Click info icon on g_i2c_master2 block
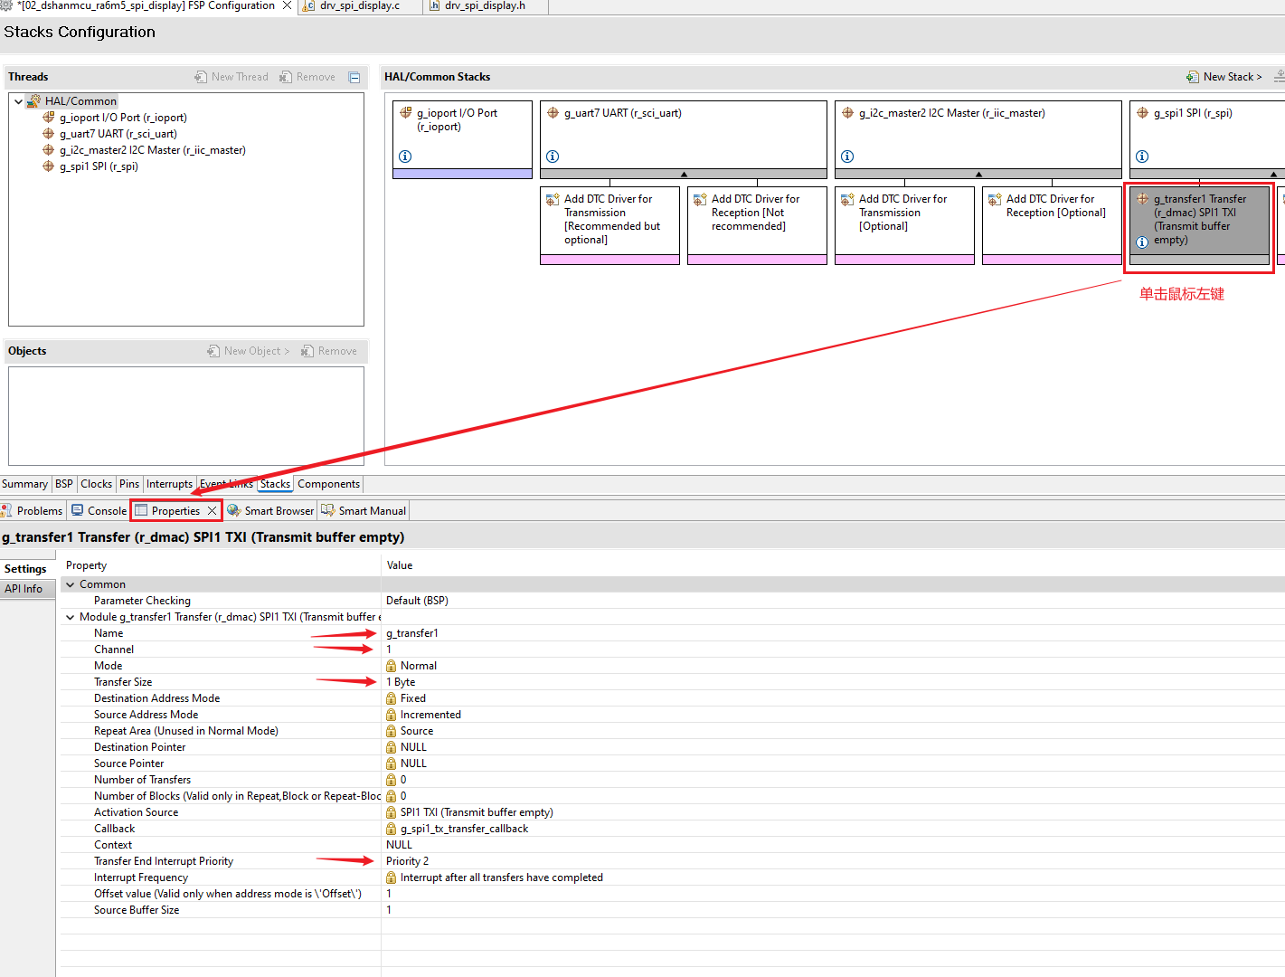The image size is (1285, 977). [847, 157]
